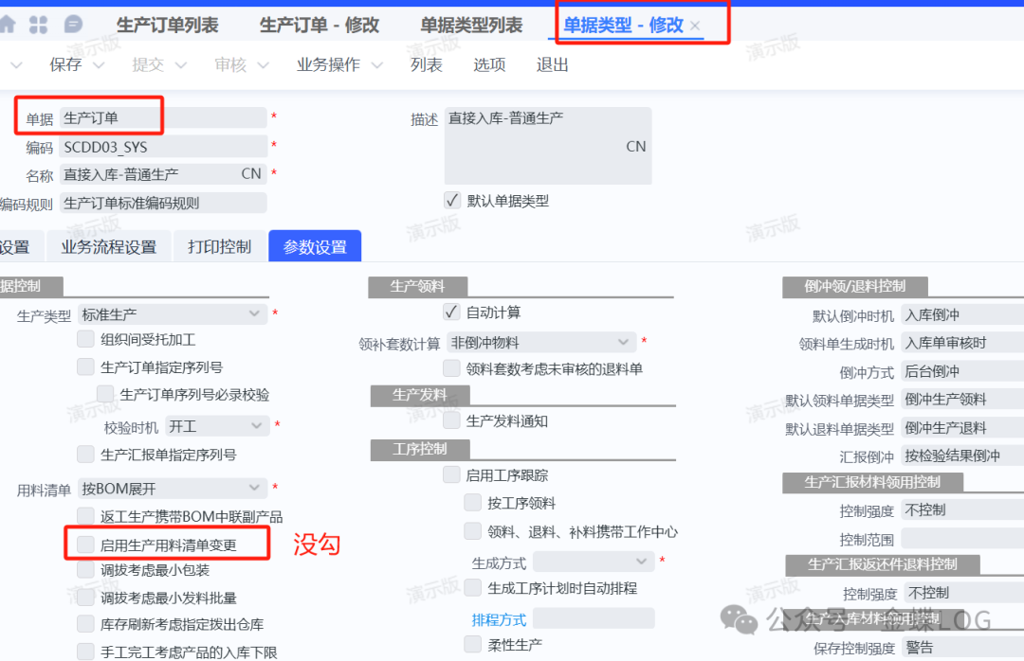Click the blue 排程方式 link
This screenshot has width=1024, height=661.
point(499,619)
